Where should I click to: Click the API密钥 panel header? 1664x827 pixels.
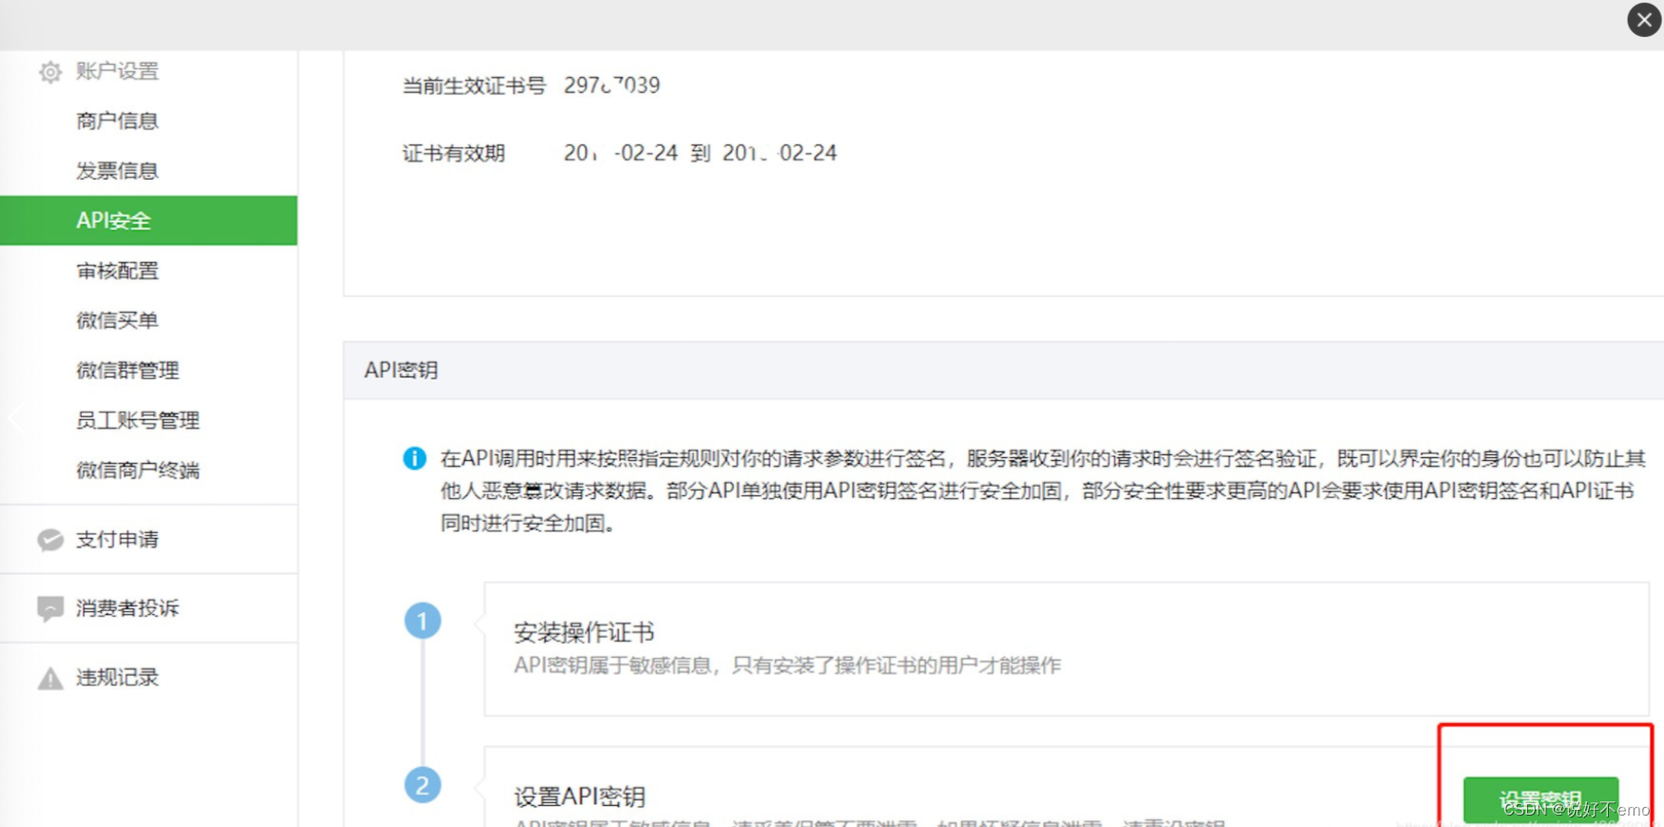click(1003, 371)
